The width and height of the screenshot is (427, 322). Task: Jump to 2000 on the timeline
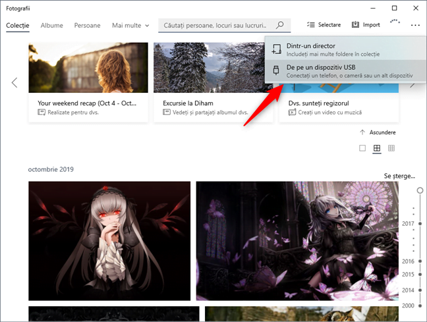point(408,306)
